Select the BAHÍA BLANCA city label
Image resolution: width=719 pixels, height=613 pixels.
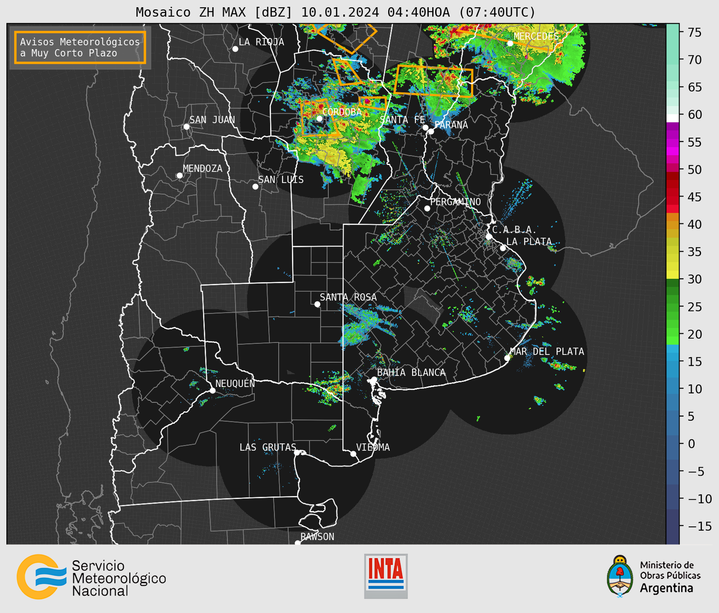click(x=411, y=372)
